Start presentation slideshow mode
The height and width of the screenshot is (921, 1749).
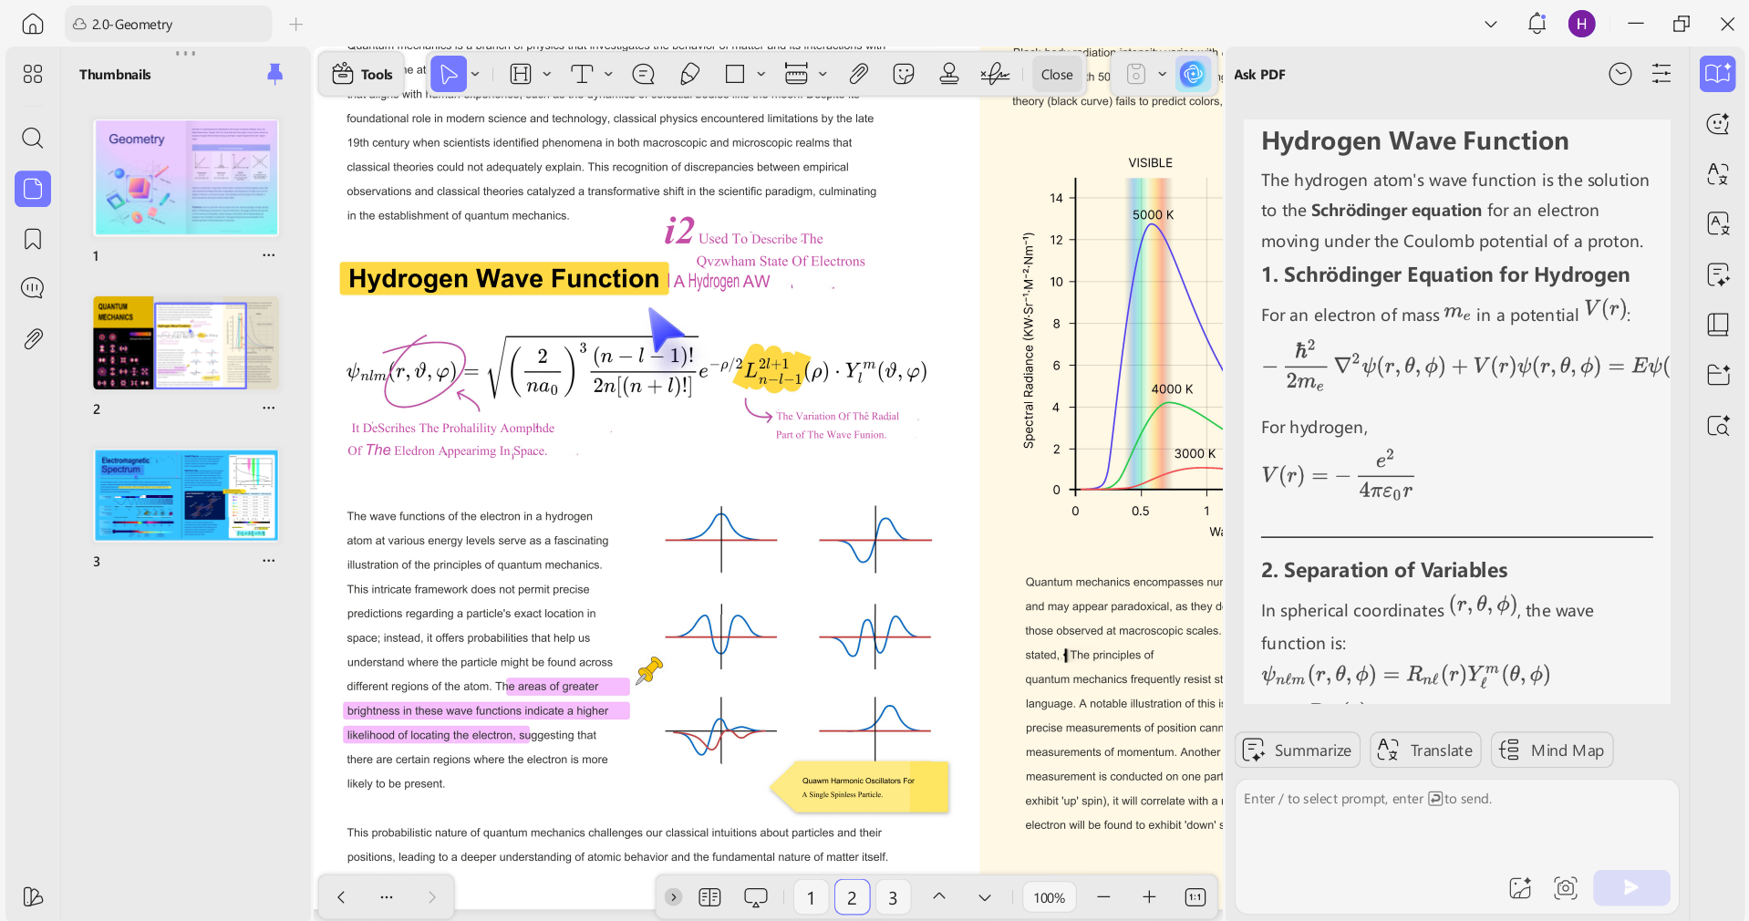pos(756,897)
